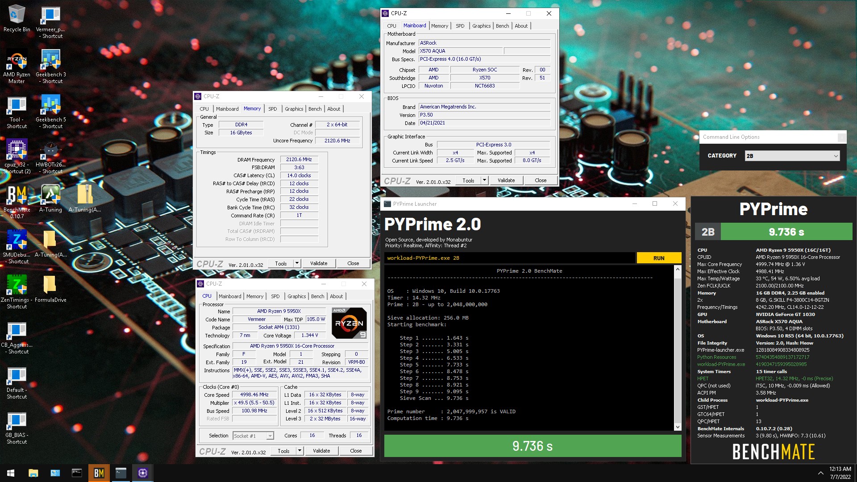The width and height of the screenshot is (857, 482).
Task: Switch to SPD tab in Mainboard CPU-Z window
Action: (460, 26)
